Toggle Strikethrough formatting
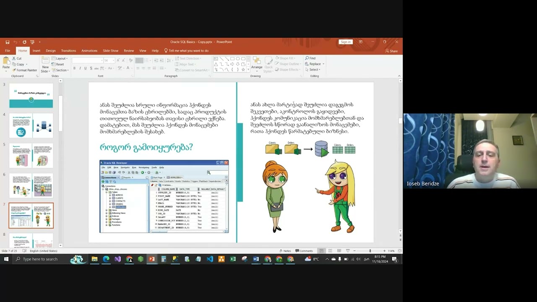The width and height of the screenshot is (537, 302). coord(96,68)
